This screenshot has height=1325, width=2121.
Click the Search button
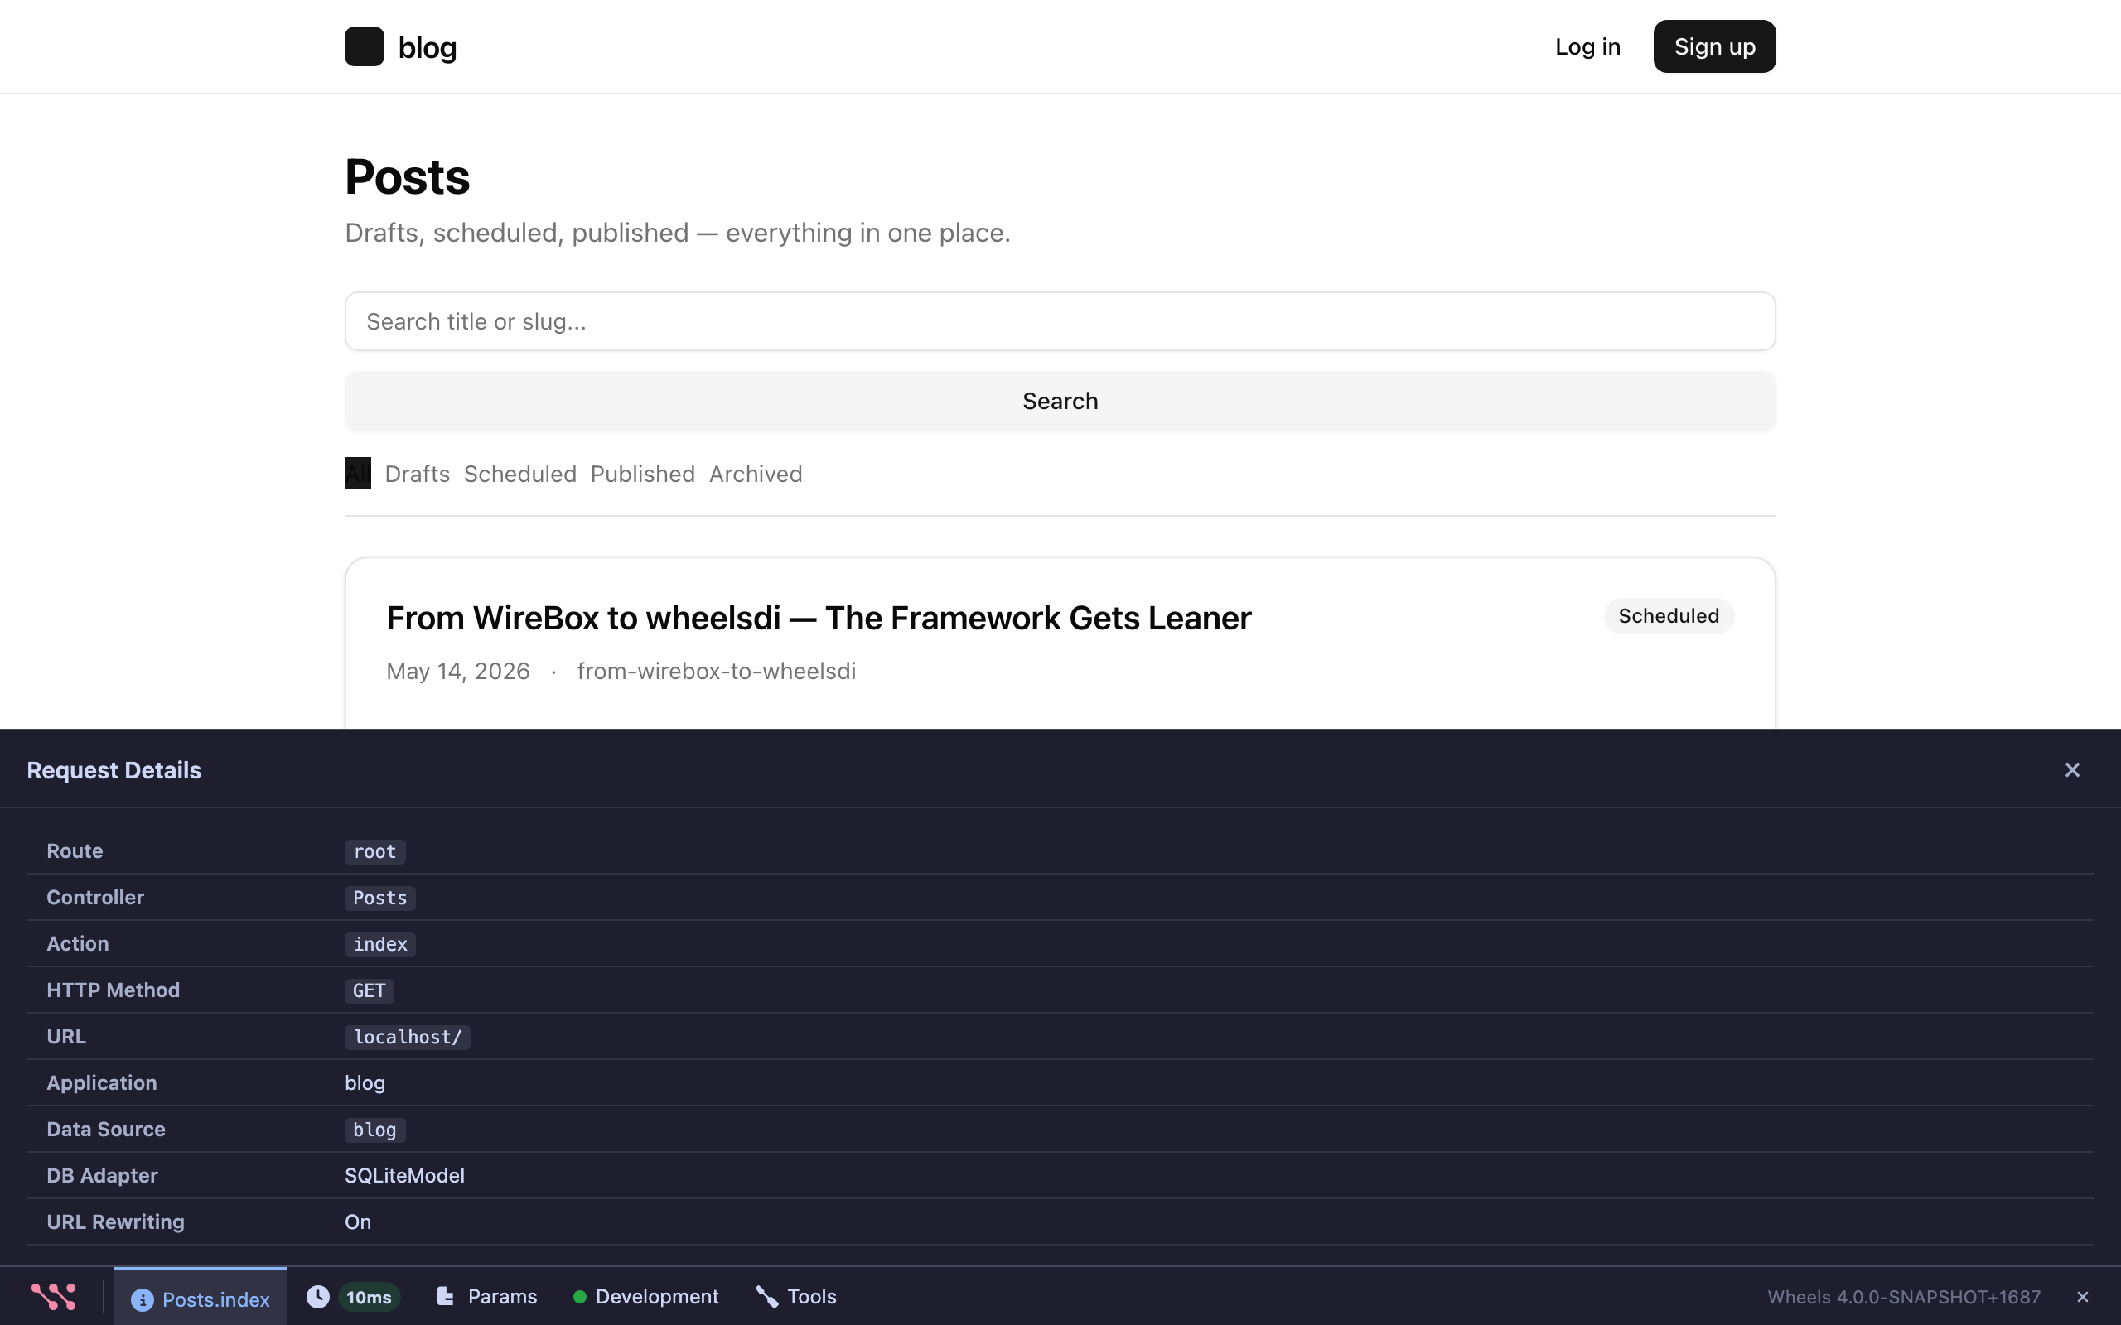point(1060,401)
